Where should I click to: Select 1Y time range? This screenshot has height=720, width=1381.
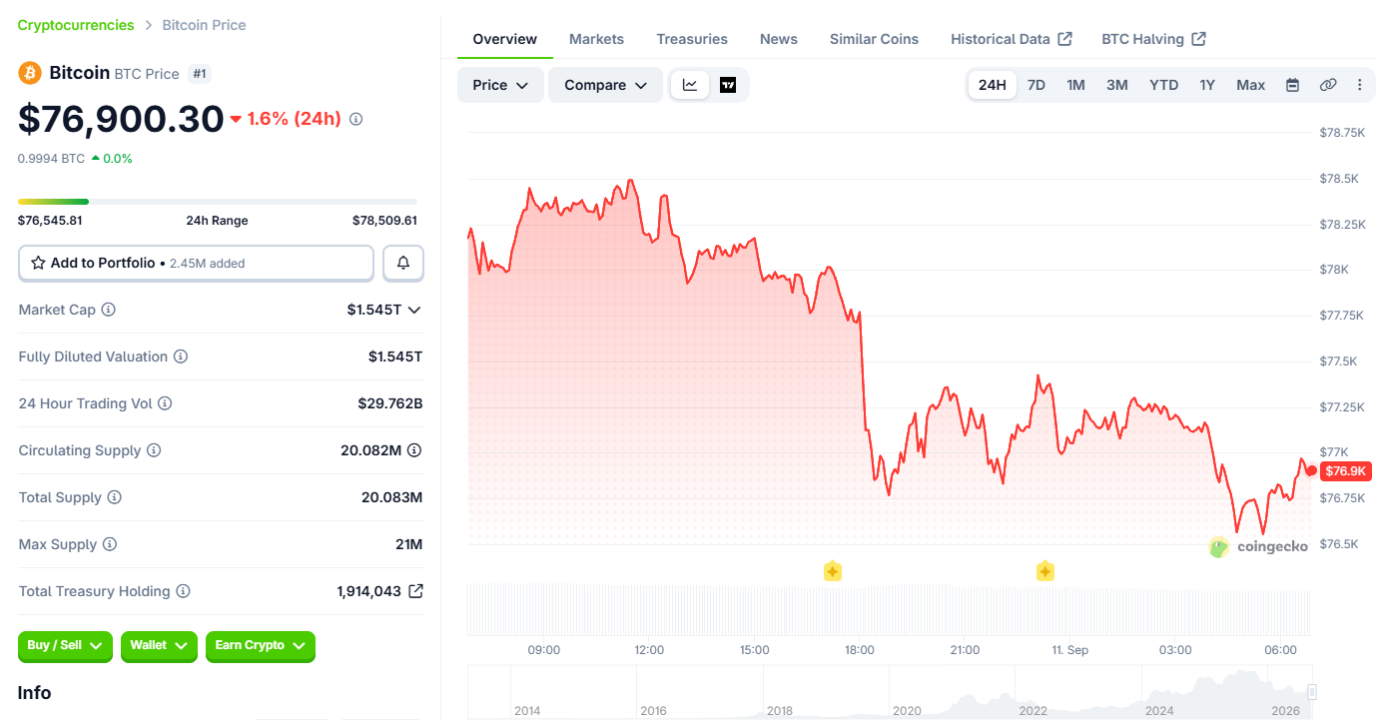(1207, 85)
